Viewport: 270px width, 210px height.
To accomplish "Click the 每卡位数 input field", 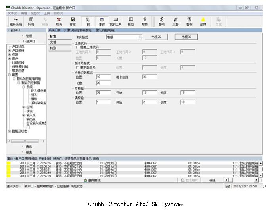I will (x=149, y=77).
